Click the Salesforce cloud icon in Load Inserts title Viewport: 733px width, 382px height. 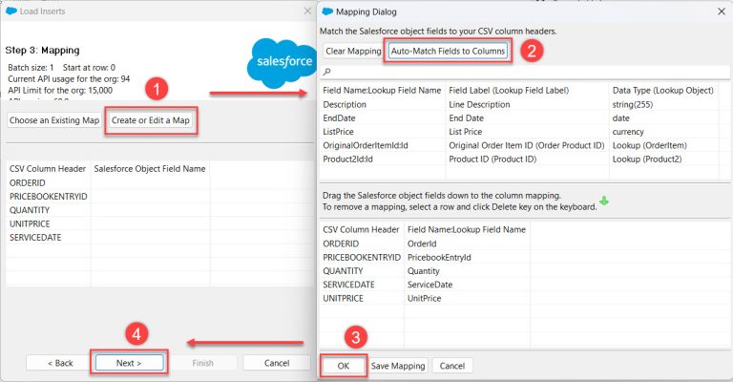coord(11,11)
